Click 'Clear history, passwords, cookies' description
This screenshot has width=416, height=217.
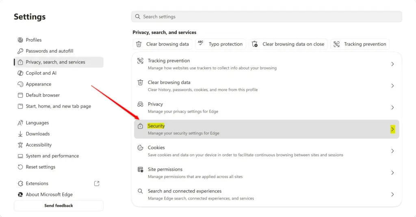point(203,90)
